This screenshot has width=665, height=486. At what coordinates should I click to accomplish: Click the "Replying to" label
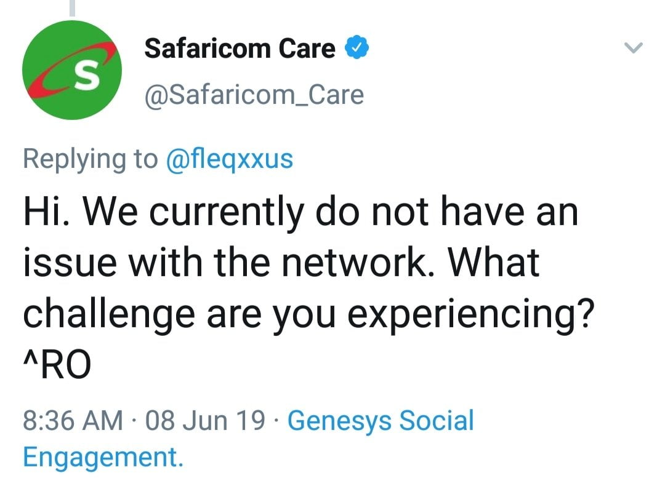pos(91,160)
